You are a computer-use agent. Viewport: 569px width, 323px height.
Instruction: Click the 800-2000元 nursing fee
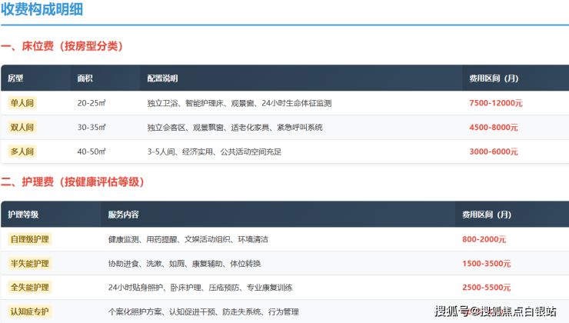click(x=484, y=240)
